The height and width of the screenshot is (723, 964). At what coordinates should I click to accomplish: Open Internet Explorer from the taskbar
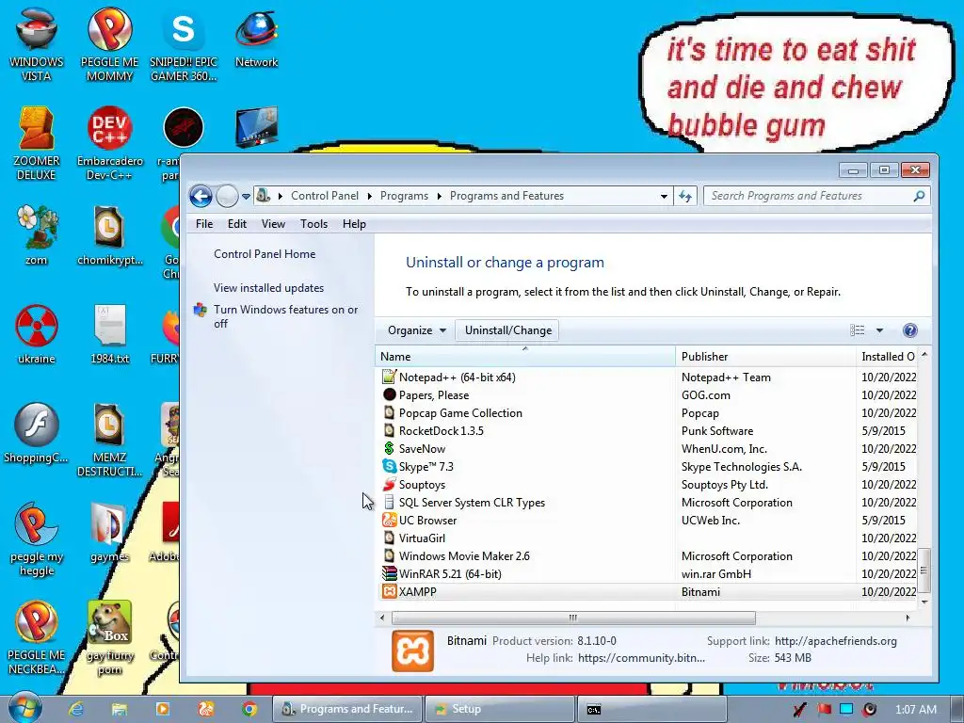point(76,709)
